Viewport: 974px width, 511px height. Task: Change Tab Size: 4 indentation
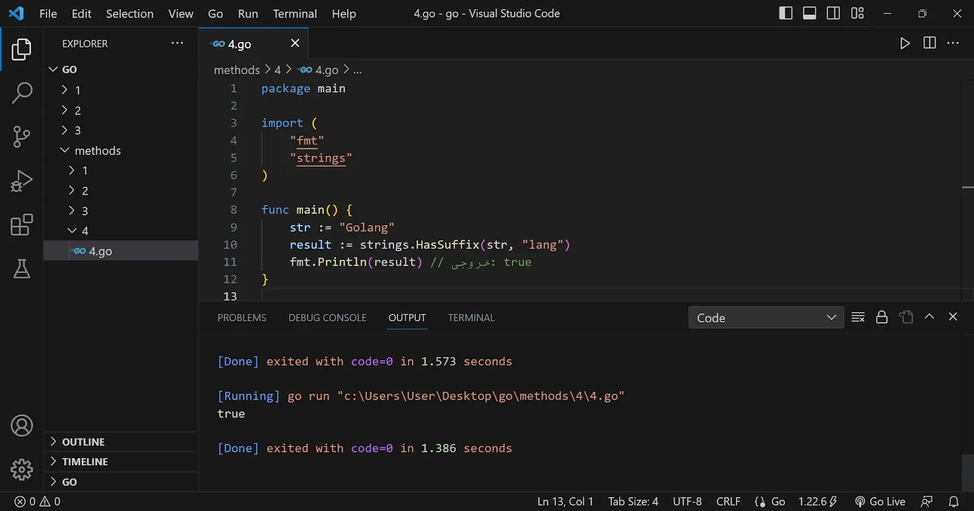pyautogui.click(x=633, y=502)
